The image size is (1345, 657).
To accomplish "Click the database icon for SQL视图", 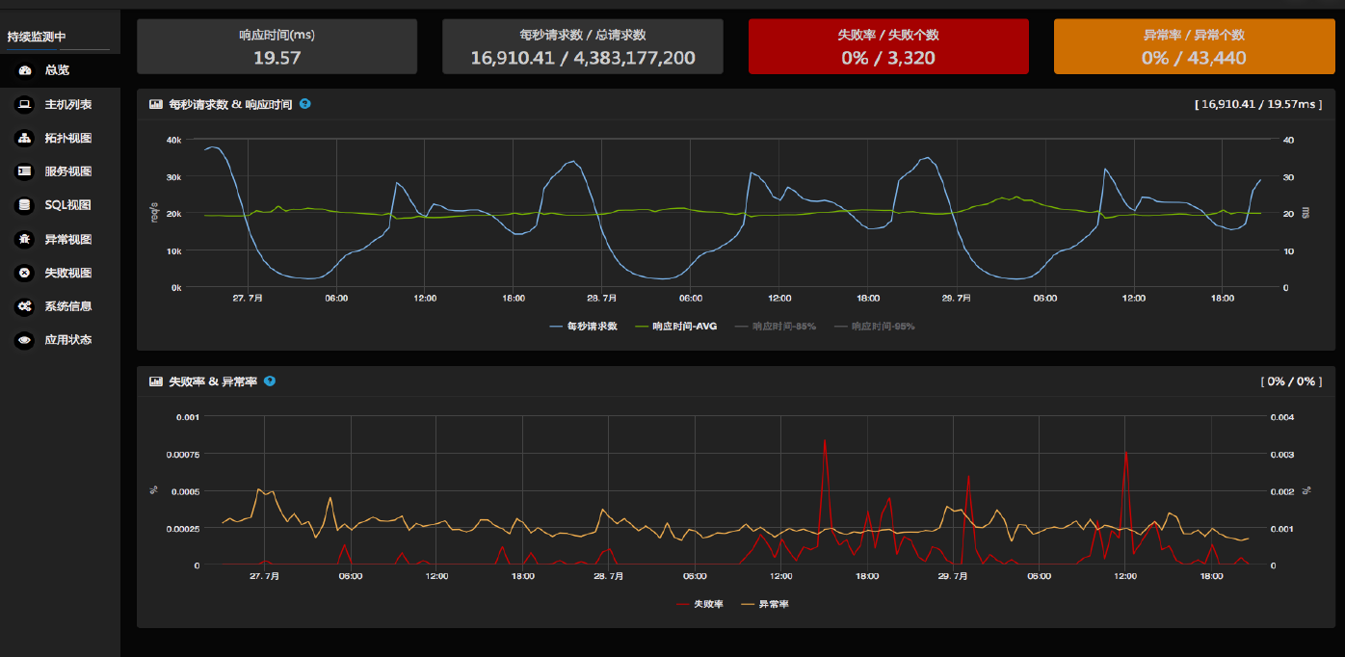I will 25,205.
